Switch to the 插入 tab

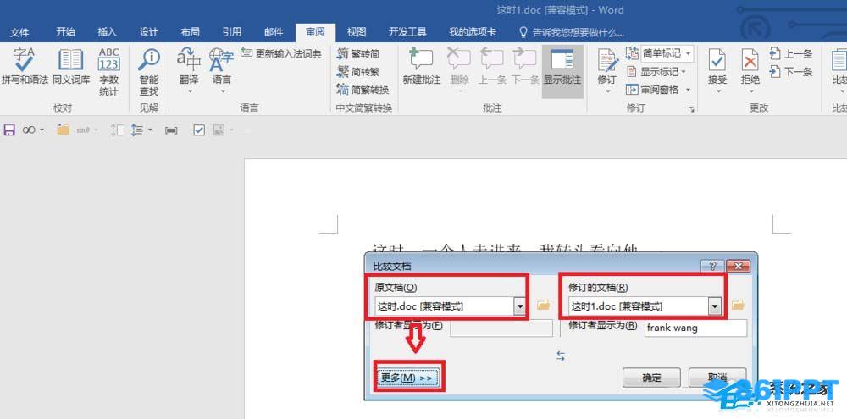(x=107, y=32)
